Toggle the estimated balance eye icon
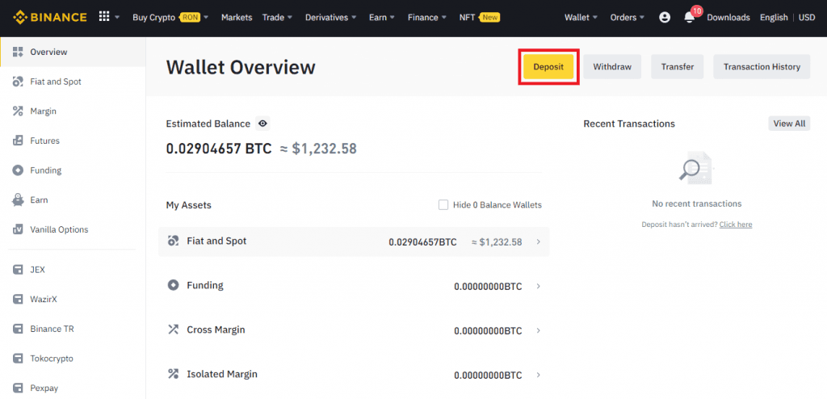 pos(262,124)
